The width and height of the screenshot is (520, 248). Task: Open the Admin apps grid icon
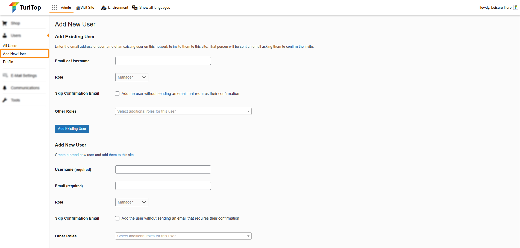pos(55,8)
